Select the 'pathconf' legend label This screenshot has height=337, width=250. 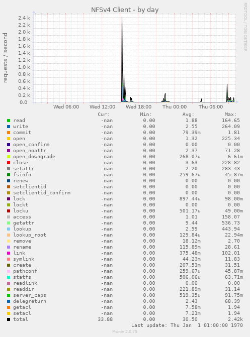[25, 271]
